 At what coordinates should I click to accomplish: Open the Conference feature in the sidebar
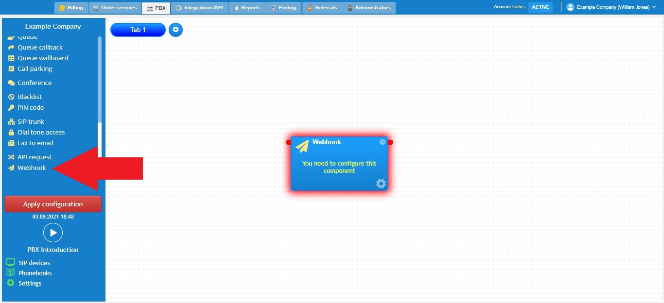[x=34, y=83]
